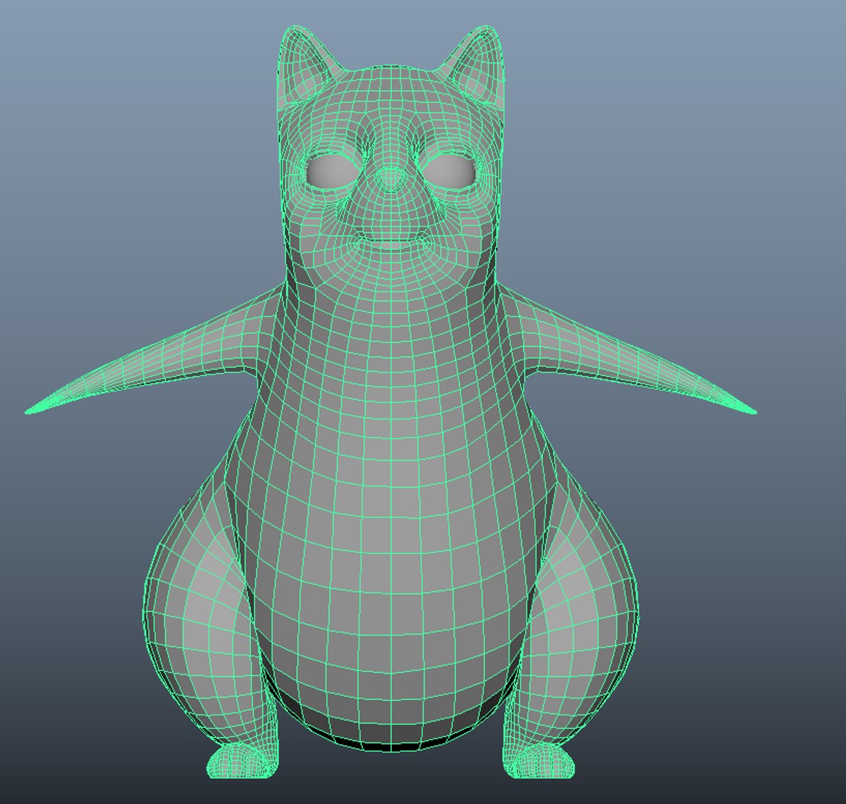Select the wing-like arm extending toward the right
Viewport: 846px width, 804px height.
626,352
